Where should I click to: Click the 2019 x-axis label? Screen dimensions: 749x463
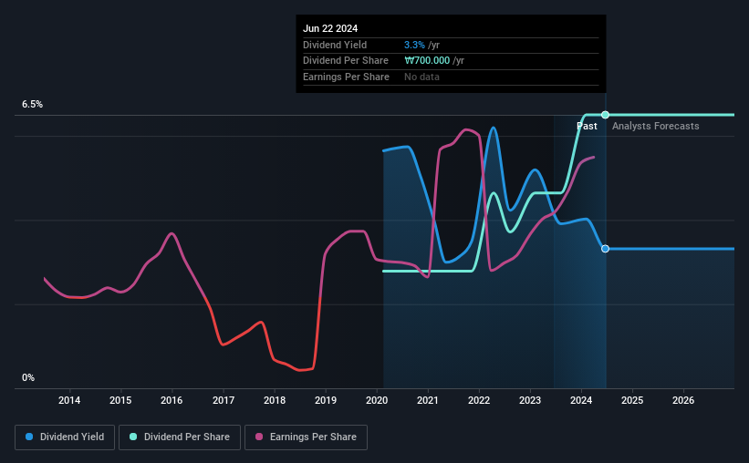326,400
